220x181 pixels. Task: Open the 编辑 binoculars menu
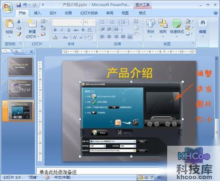[202, 28]
